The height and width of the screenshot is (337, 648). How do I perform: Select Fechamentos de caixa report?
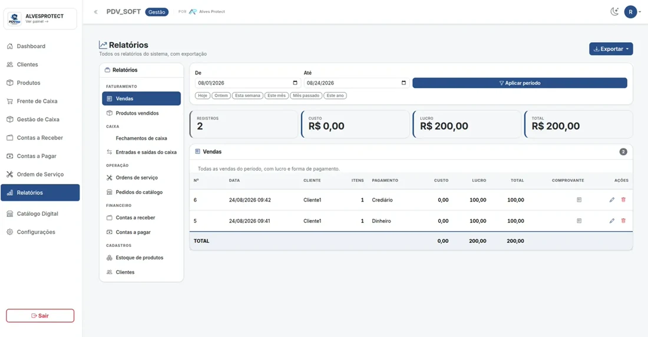pos(141,138)
